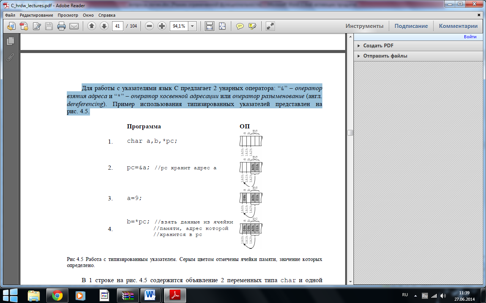The image size is (486, 303).
Task: Open the zoom level dropdown arrow
Action: pos(192,26)
